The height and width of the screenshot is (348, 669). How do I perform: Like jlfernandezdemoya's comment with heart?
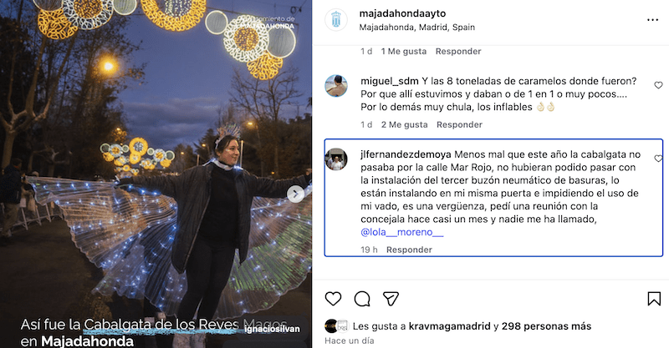(658, 159)
